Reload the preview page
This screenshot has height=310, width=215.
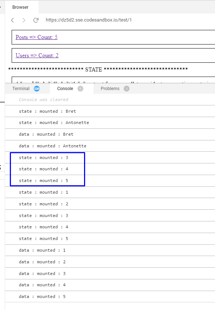36,20
